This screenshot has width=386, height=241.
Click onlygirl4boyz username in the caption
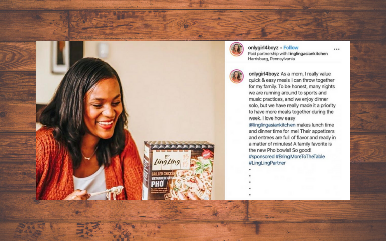tap(264, 74)
